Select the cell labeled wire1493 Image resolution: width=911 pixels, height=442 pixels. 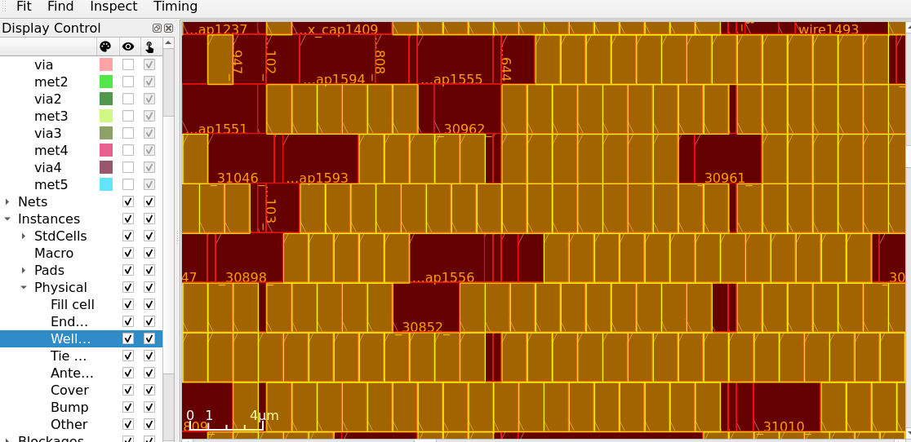842,29
